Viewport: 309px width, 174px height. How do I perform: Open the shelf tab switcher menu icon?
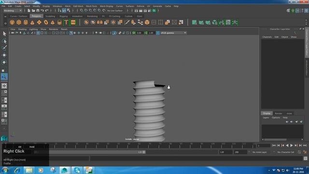click(5, 16)
